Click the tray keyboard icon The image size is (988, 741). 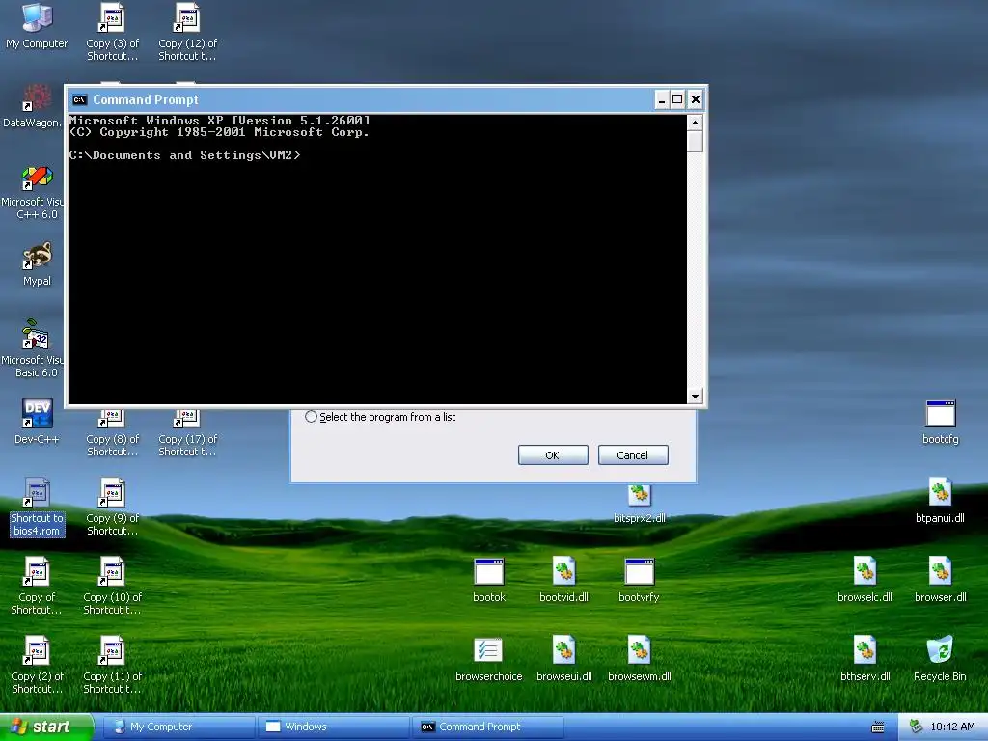point(878,727)
